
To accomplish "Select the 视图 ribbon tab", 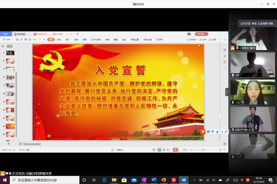I will pos(116,40).
